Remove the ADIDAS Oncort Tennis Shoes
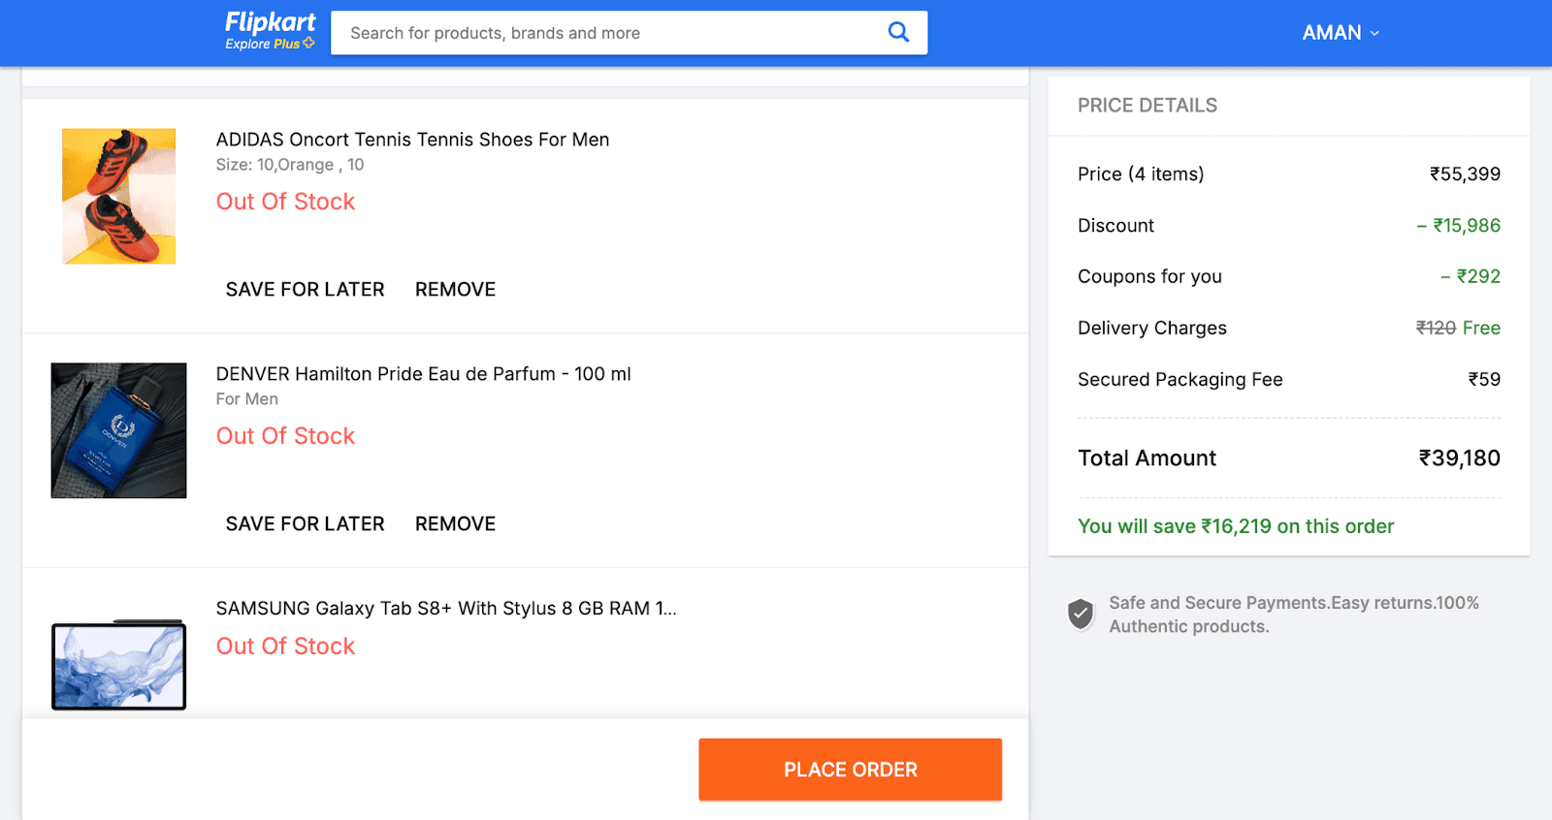The width and height of the screenshot is (1552, 820). (454, 289)
